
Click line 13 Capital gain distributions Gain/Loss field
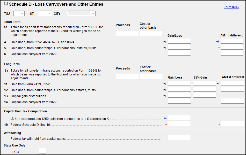point(179,95)
